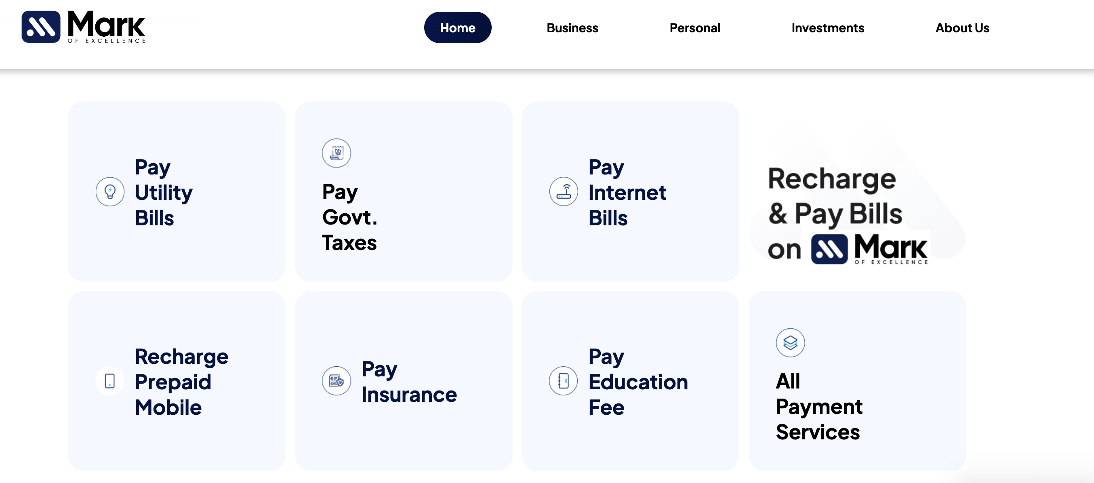Open the About Us page
Image resolution: width=1094 pixels, height=483 pixels.
(x=962, y=27)
